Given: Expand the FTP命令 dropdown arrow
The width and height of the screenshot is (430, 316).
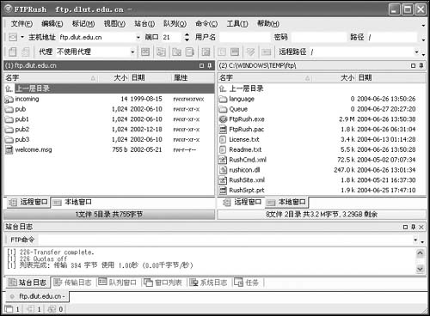Looking at the screenshot, I should (415, 240).
